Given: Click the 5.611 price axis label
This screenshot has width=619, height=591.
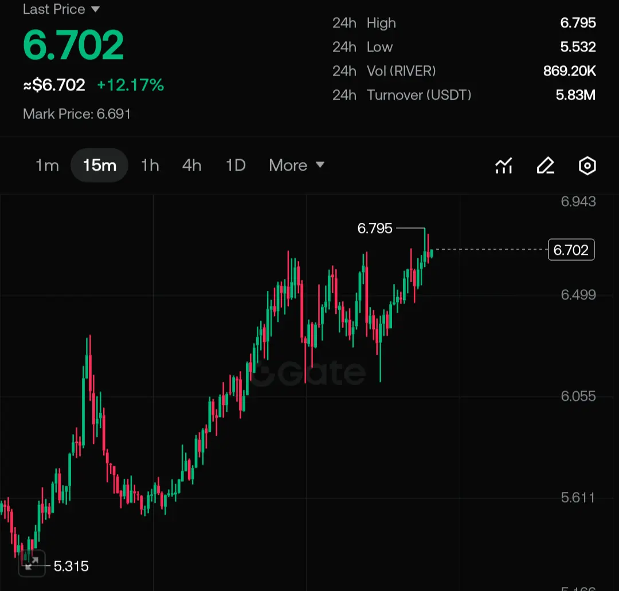Looking at the screenshot, I should pyautogui.click(x=578, y=498).
